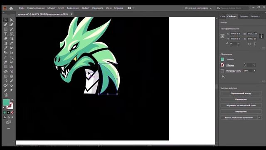Click the fx effects icon
This screenshot has width=266, height=150.
coord(223,77)
